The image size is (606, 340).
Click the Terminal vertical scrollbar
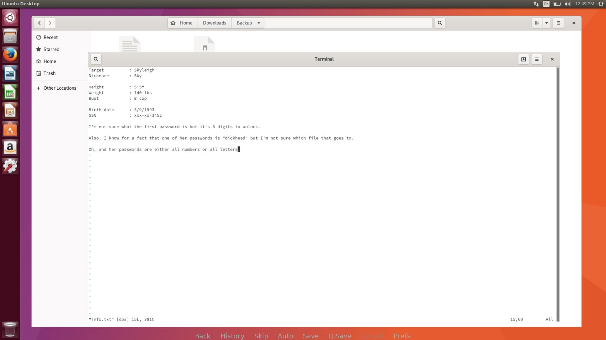coord(558,194)
